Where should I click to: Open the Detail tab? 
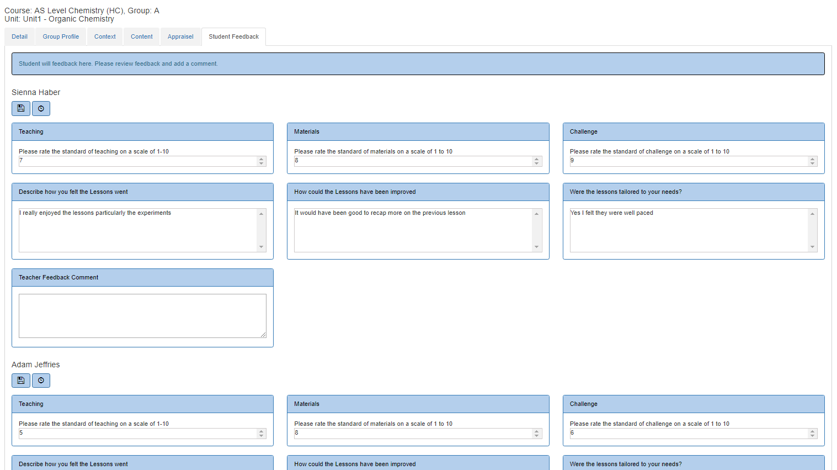click(19, 36)
